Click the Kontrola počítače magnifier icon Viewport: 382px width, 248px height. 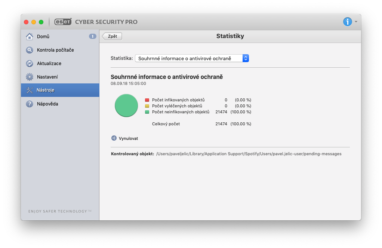tap(30, 50)
